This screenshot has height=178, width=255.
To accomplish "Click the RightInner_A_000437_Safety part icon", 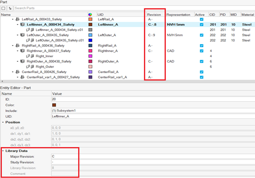I will click(22, 51).
